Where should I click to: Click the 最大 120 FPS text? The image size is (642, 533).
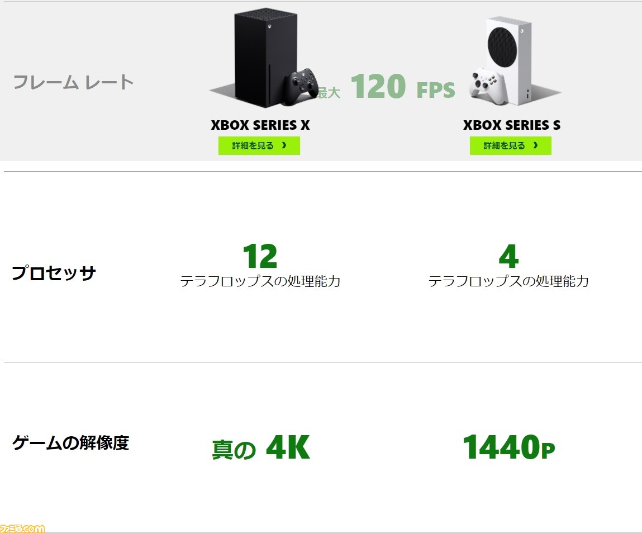point(386,87)
